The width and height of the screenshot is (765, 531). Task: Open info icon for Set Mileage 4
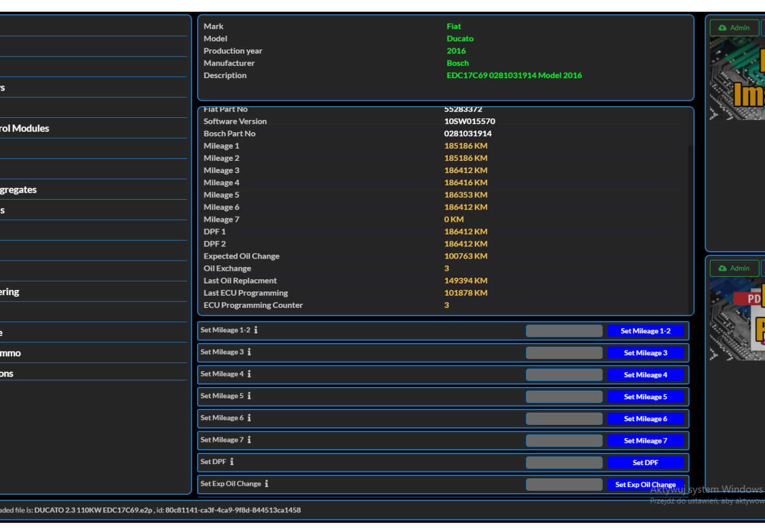pyautogui.click(x=249, y=374)
